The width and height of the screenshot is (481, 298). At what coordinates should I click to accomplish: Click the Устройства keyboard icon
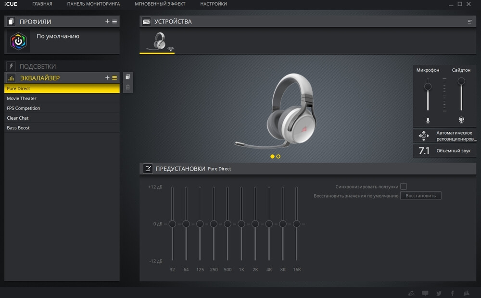(x=146, y=22)
